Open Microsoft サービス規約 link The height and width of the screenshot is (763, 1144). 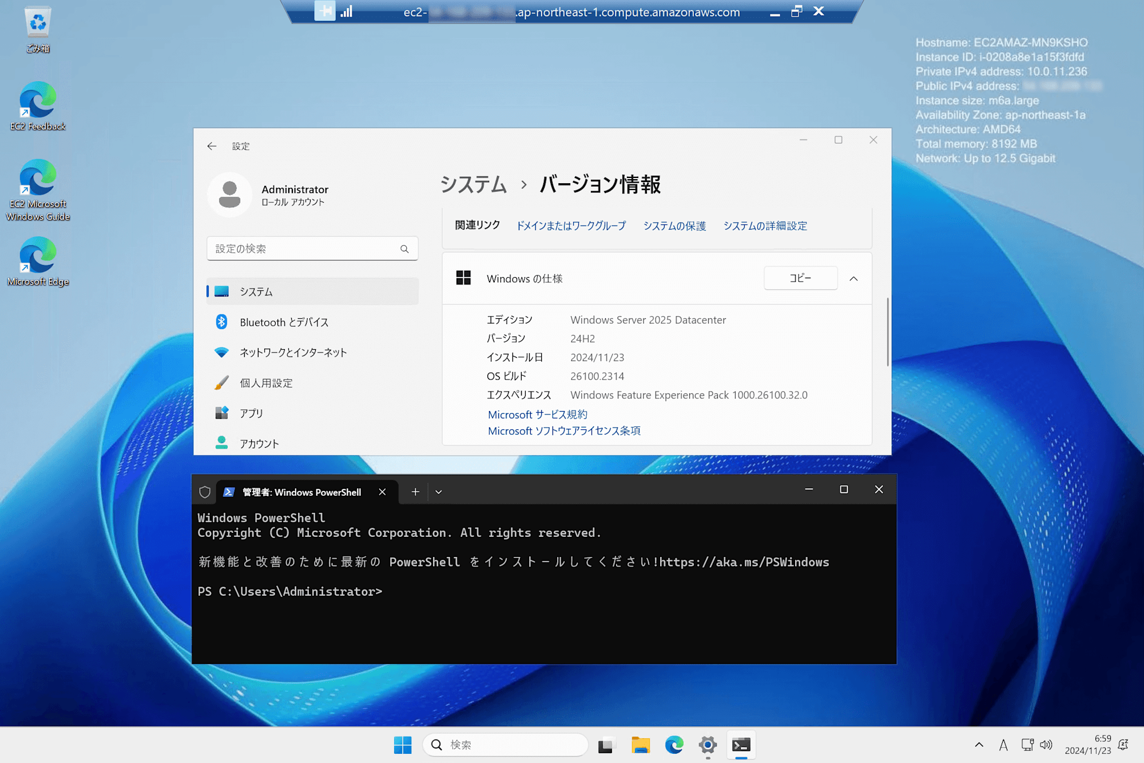pos(538,414)
